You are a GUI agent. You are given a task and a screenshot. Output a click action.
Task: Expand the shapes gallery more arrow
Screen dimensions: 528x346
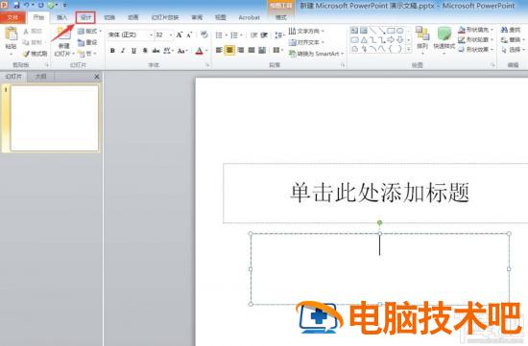coord(408,50)
